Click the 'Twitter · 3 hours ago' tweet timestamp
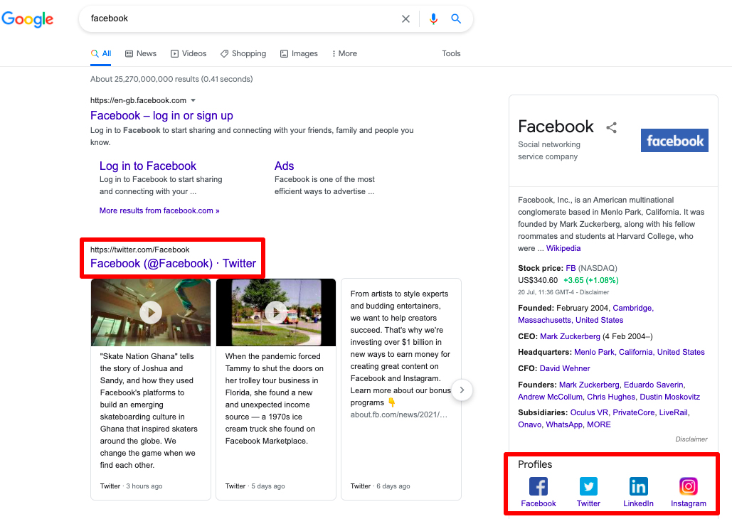This screenshot has height=519, width=732. click(131, 486)
